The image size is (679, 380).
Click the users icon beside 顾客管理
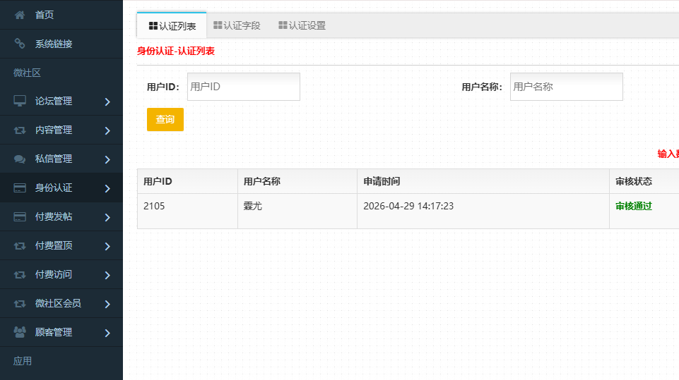[20, 332]
